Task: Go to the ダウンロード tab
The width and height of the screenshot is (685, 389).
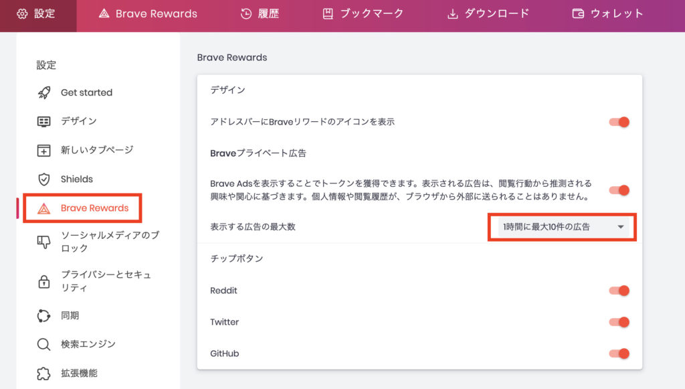Action: point(488,13)
